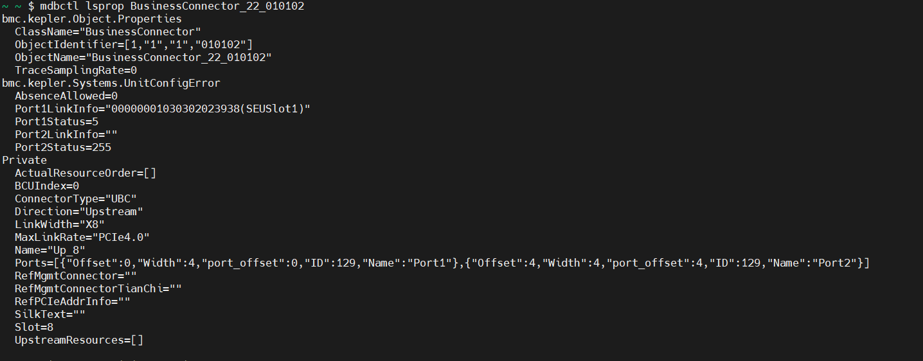Screen dimensions: 923x361
Task: Click the RefMgmtConnectorTianChi property line
Action: click(x=98, y=289)
